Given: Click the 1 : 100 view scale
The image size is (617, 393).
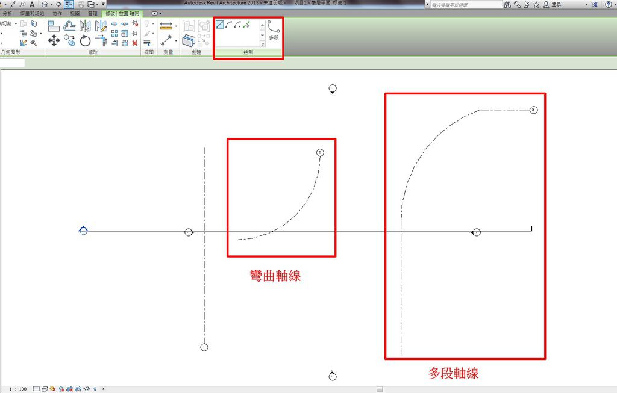Looking at the screenshot, I should pyautogui.click(x=17, y=389).
